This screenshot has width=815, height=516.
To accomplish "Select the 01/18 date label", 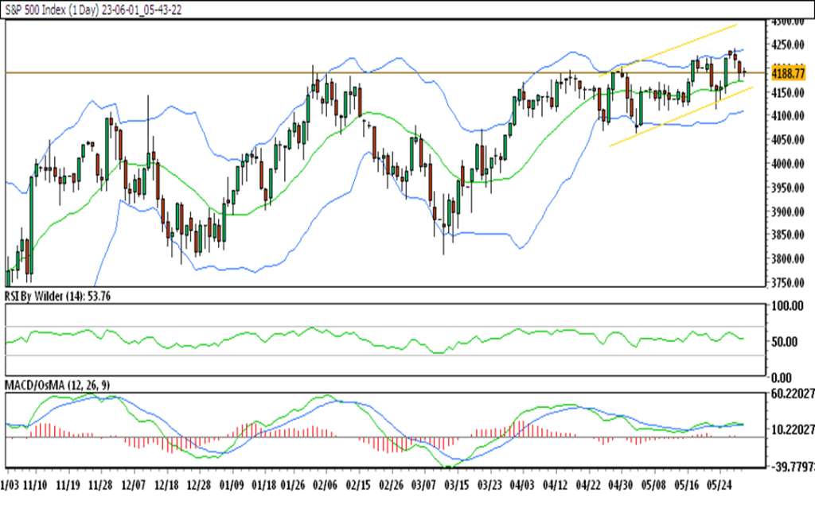I will click(264, 485).
